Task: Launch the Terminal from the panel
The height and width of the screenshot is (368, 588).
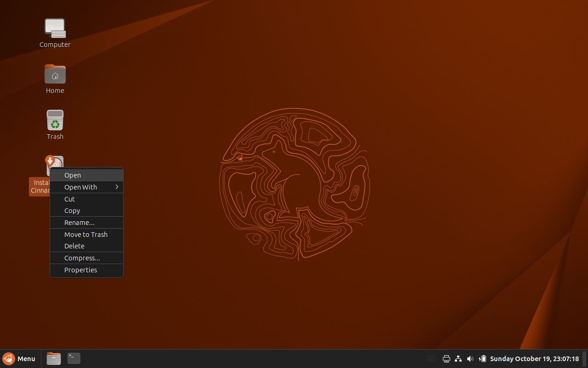Action: pyautogui.click(x=74, y=359)
